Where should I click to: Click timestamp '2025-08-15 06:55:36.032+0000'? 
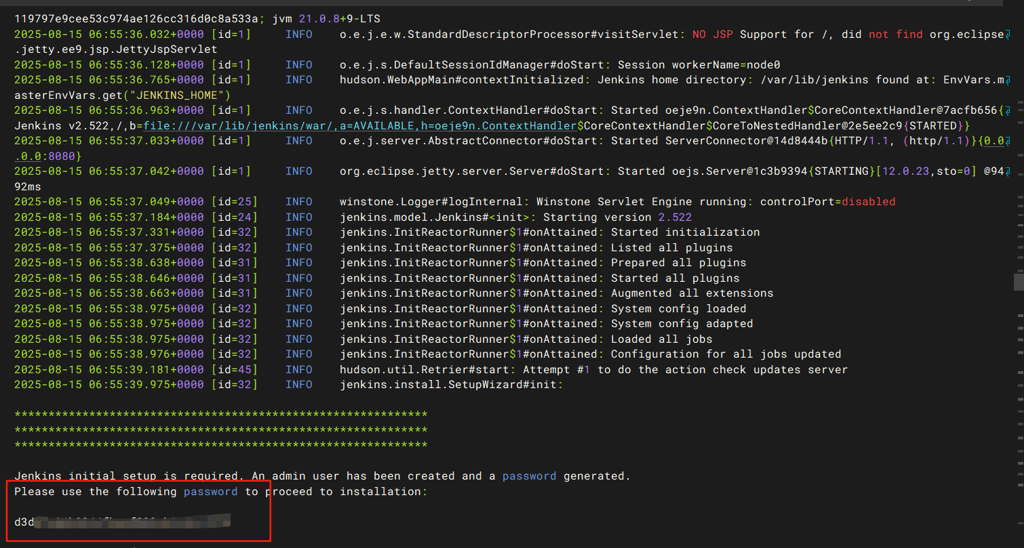[x=109, y=35]
